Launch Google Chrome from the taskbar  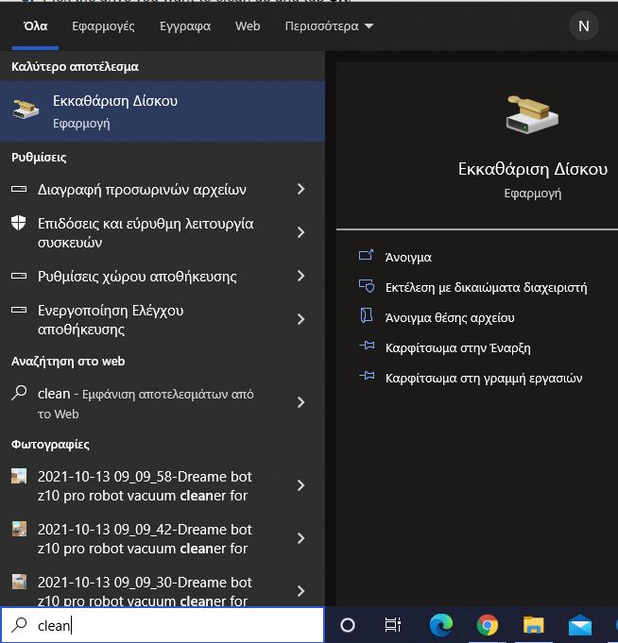pos(487,625)
